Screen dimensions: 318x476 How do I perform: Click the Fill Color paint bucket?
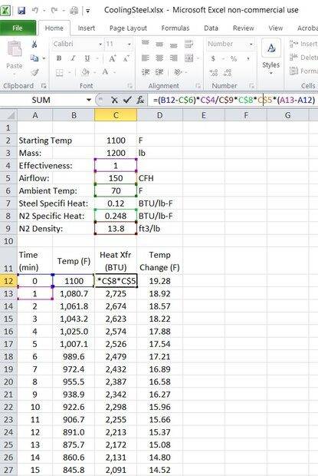85,72
